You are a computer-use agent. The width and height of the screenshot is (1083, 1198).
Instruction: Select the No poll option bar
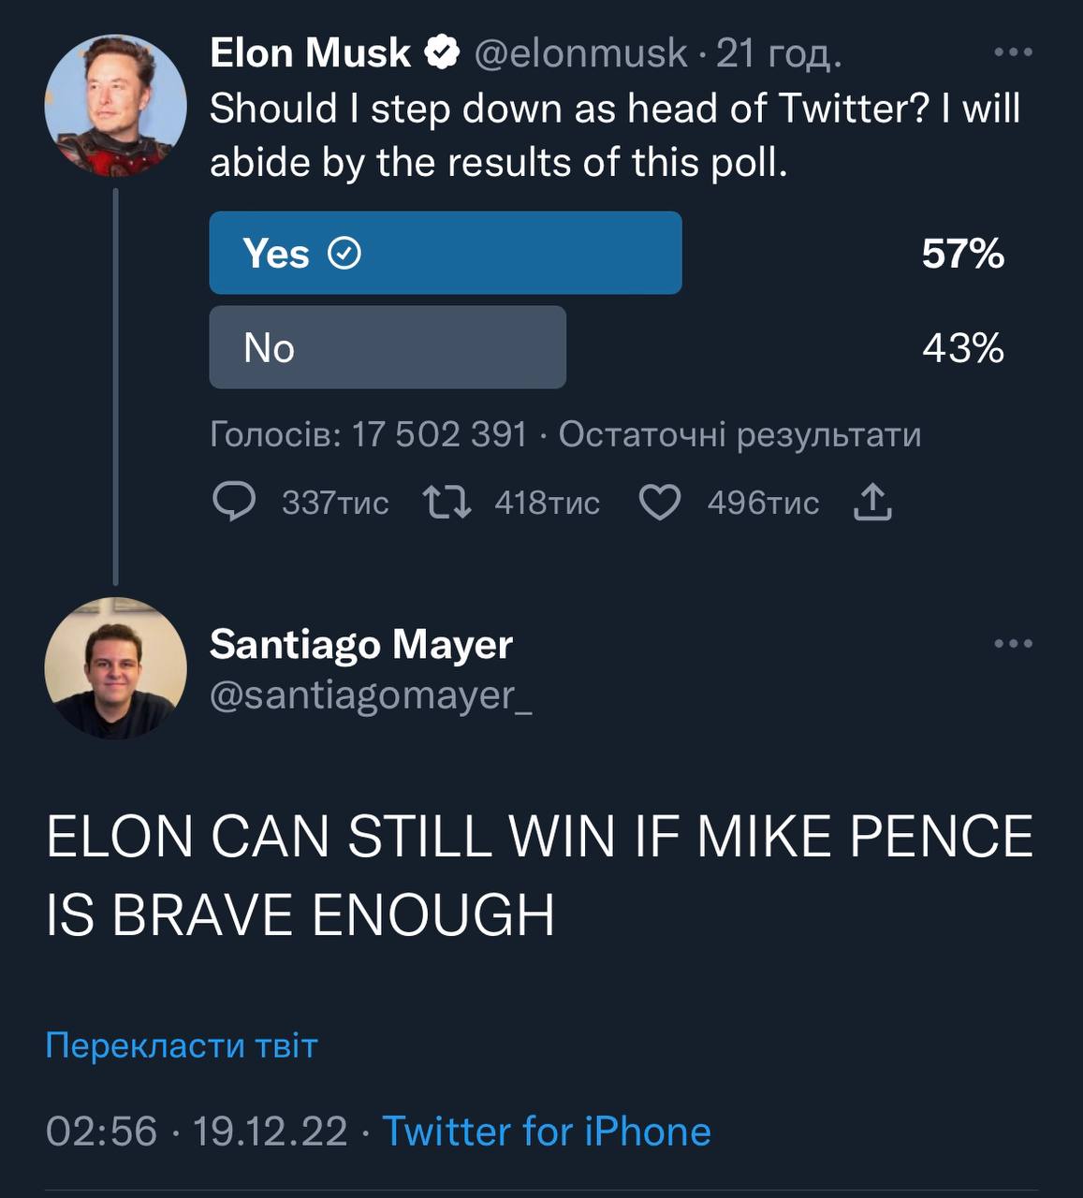click(x=388, y=347)
